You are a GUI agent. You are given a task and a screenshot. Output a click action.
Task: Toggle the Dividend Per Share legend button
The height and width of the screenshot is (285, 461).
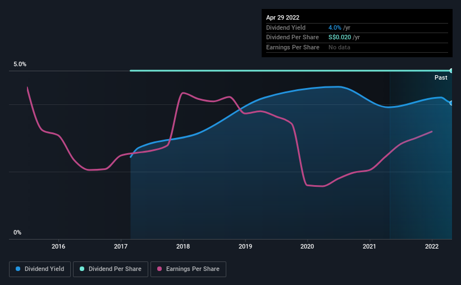coord(111,269)
